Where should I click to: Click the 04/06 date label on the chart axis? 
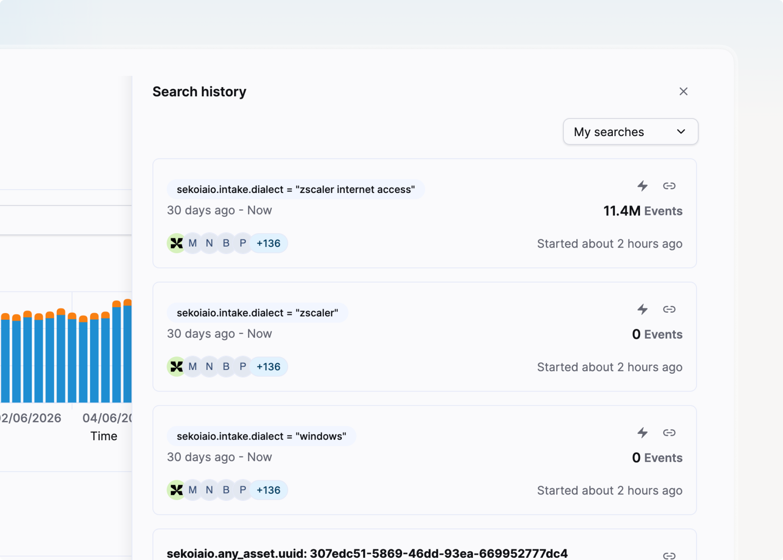click(107, 418)
